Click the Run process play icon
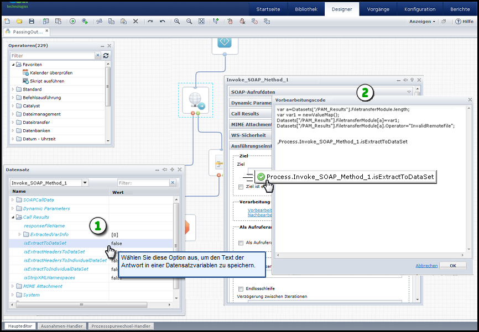 click(x=72, y=21)
